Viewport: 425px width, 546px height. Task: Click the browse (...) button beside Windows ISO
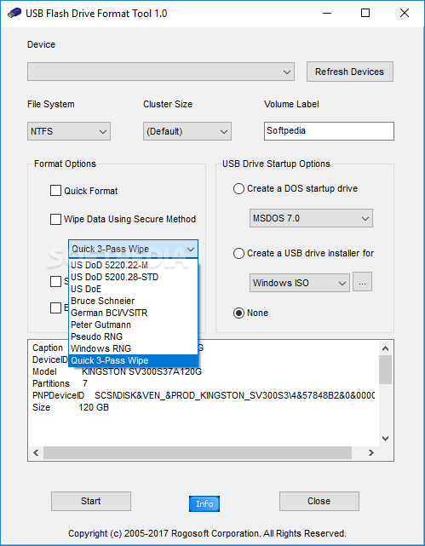[362, 282]
